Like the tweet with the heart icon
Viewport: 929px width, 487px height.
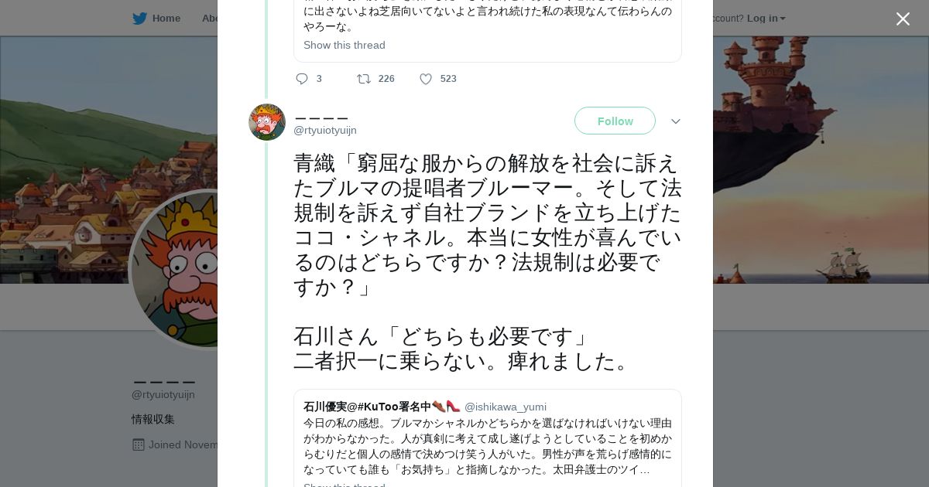click(426, 79)
